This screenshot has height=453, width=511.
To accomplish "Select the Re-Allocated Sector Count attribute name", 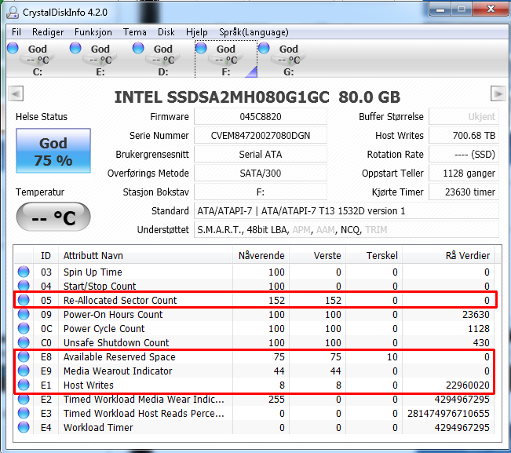I will tap(120, 300).
